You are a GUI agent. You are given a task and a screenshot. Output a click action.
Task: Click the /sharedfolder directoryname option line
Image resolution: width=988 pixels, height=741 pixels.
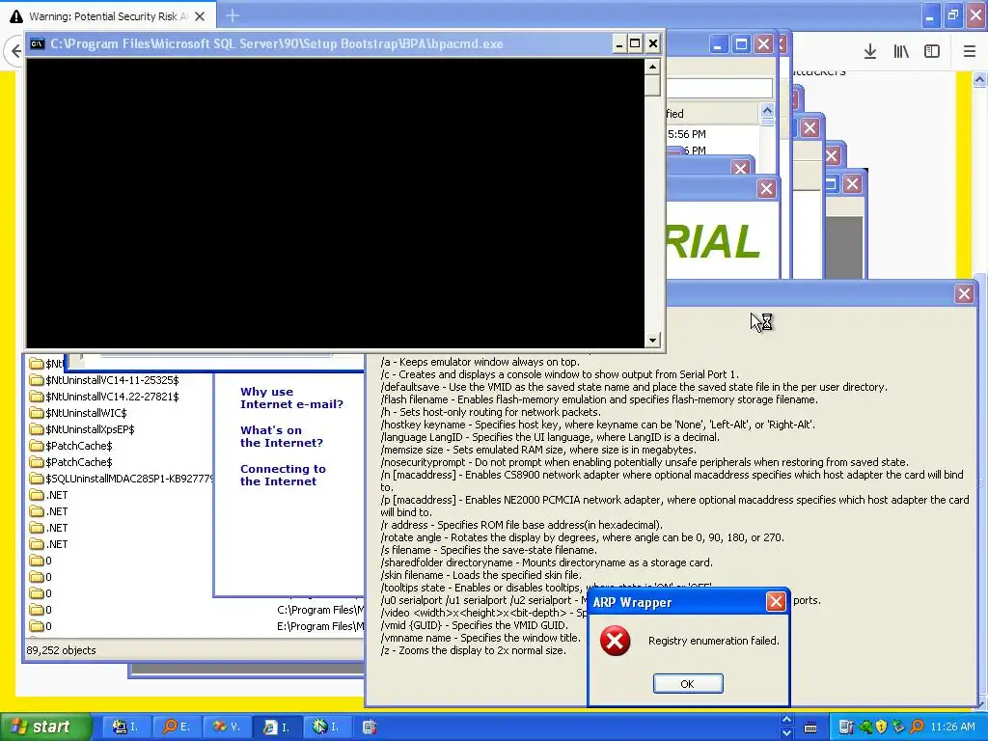(x=546, y=563)
